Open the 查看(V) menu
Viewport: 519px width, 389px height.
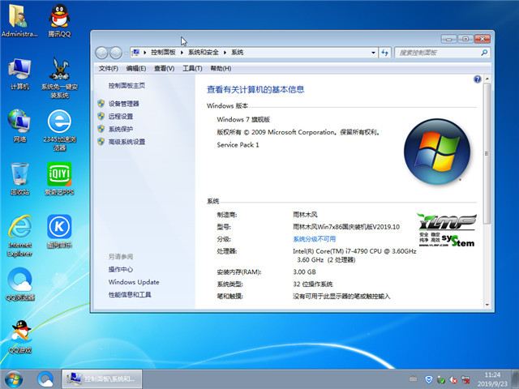[164, 68]
